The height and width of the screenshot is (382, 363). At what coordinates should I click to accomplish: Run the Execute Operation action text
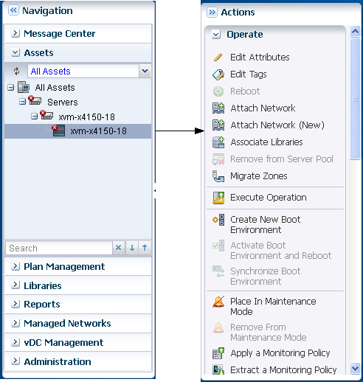[269, 198]
